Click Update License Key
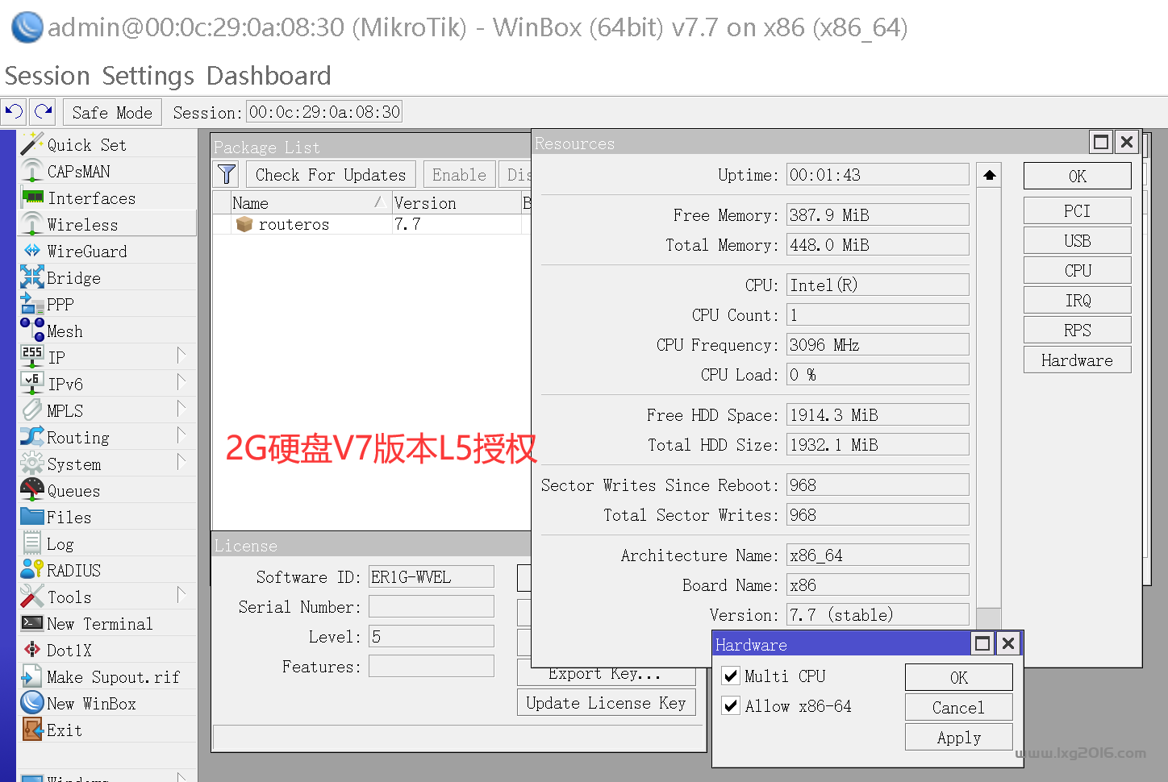This screenshot has width=1168, height=782. (x=606, y=702)
